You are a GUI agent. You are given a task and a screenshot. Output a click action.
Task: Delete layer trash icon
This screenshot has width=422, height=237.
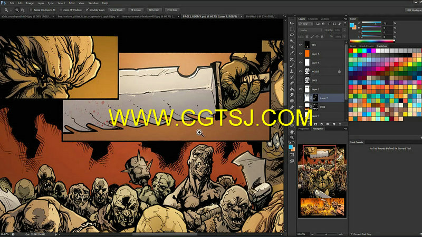click(340, 124)
